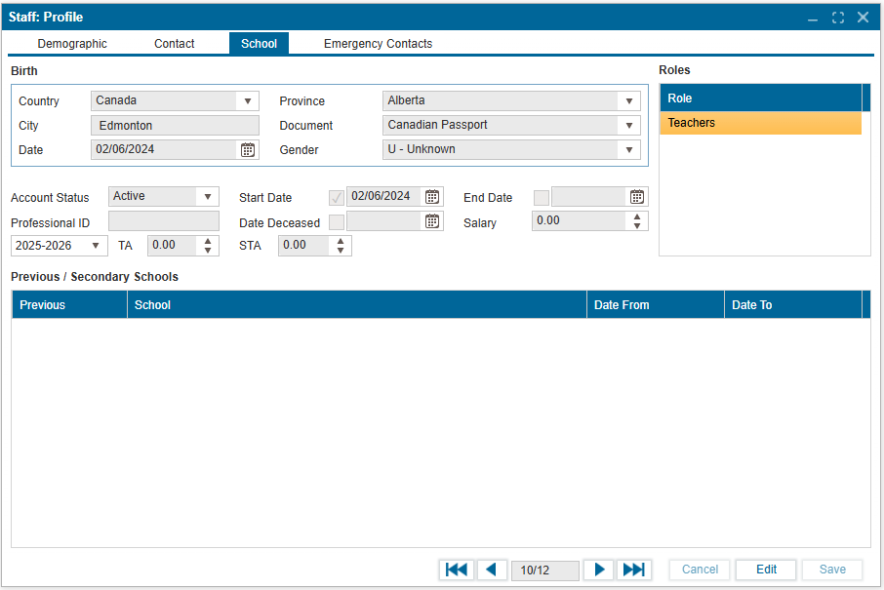Image resolution: width=884 pixels, height=590 pixels.
Task: Go to the next staff record
Action: coord(600,570)
